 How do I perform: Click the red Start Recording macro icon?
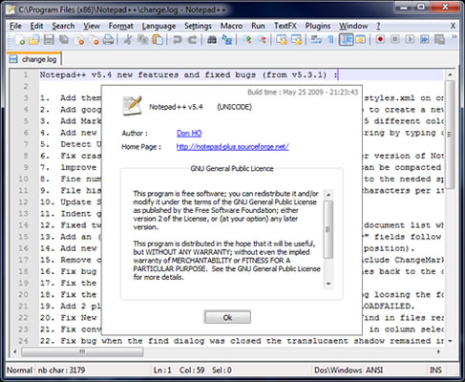[380, 40]
